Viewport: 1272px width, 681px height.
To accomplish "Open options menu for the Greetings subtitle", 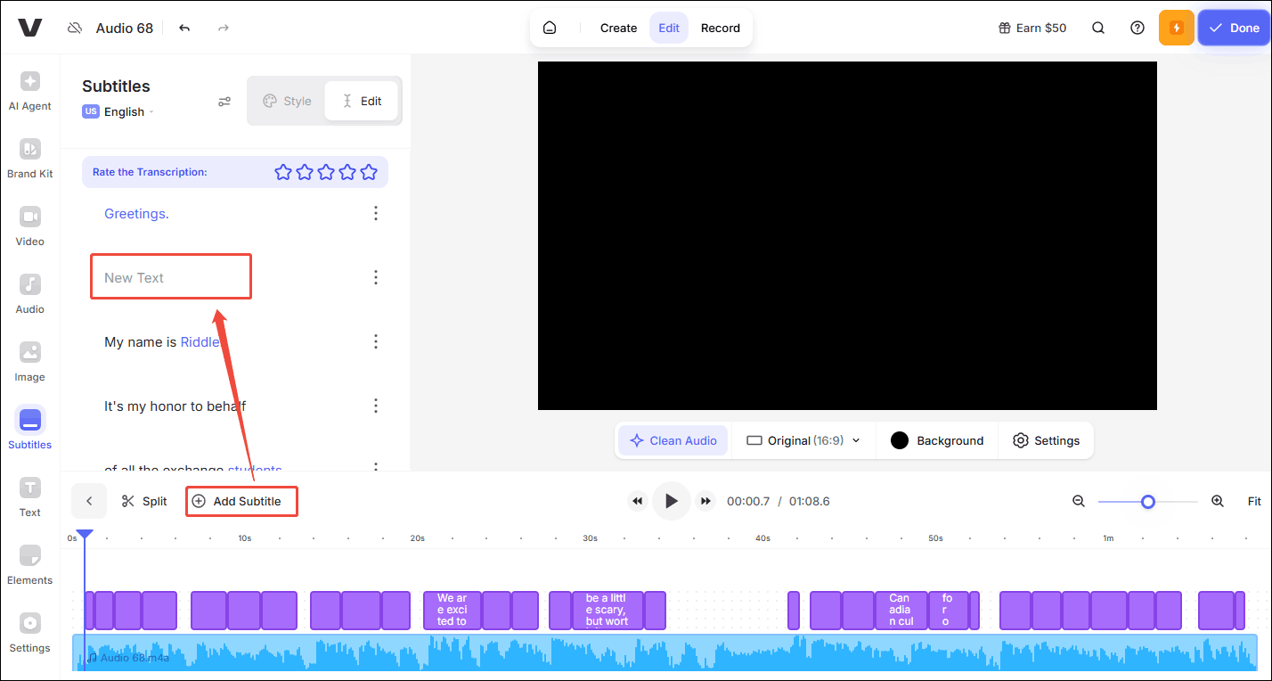I will pyautogui.click(x=376, y=213).
